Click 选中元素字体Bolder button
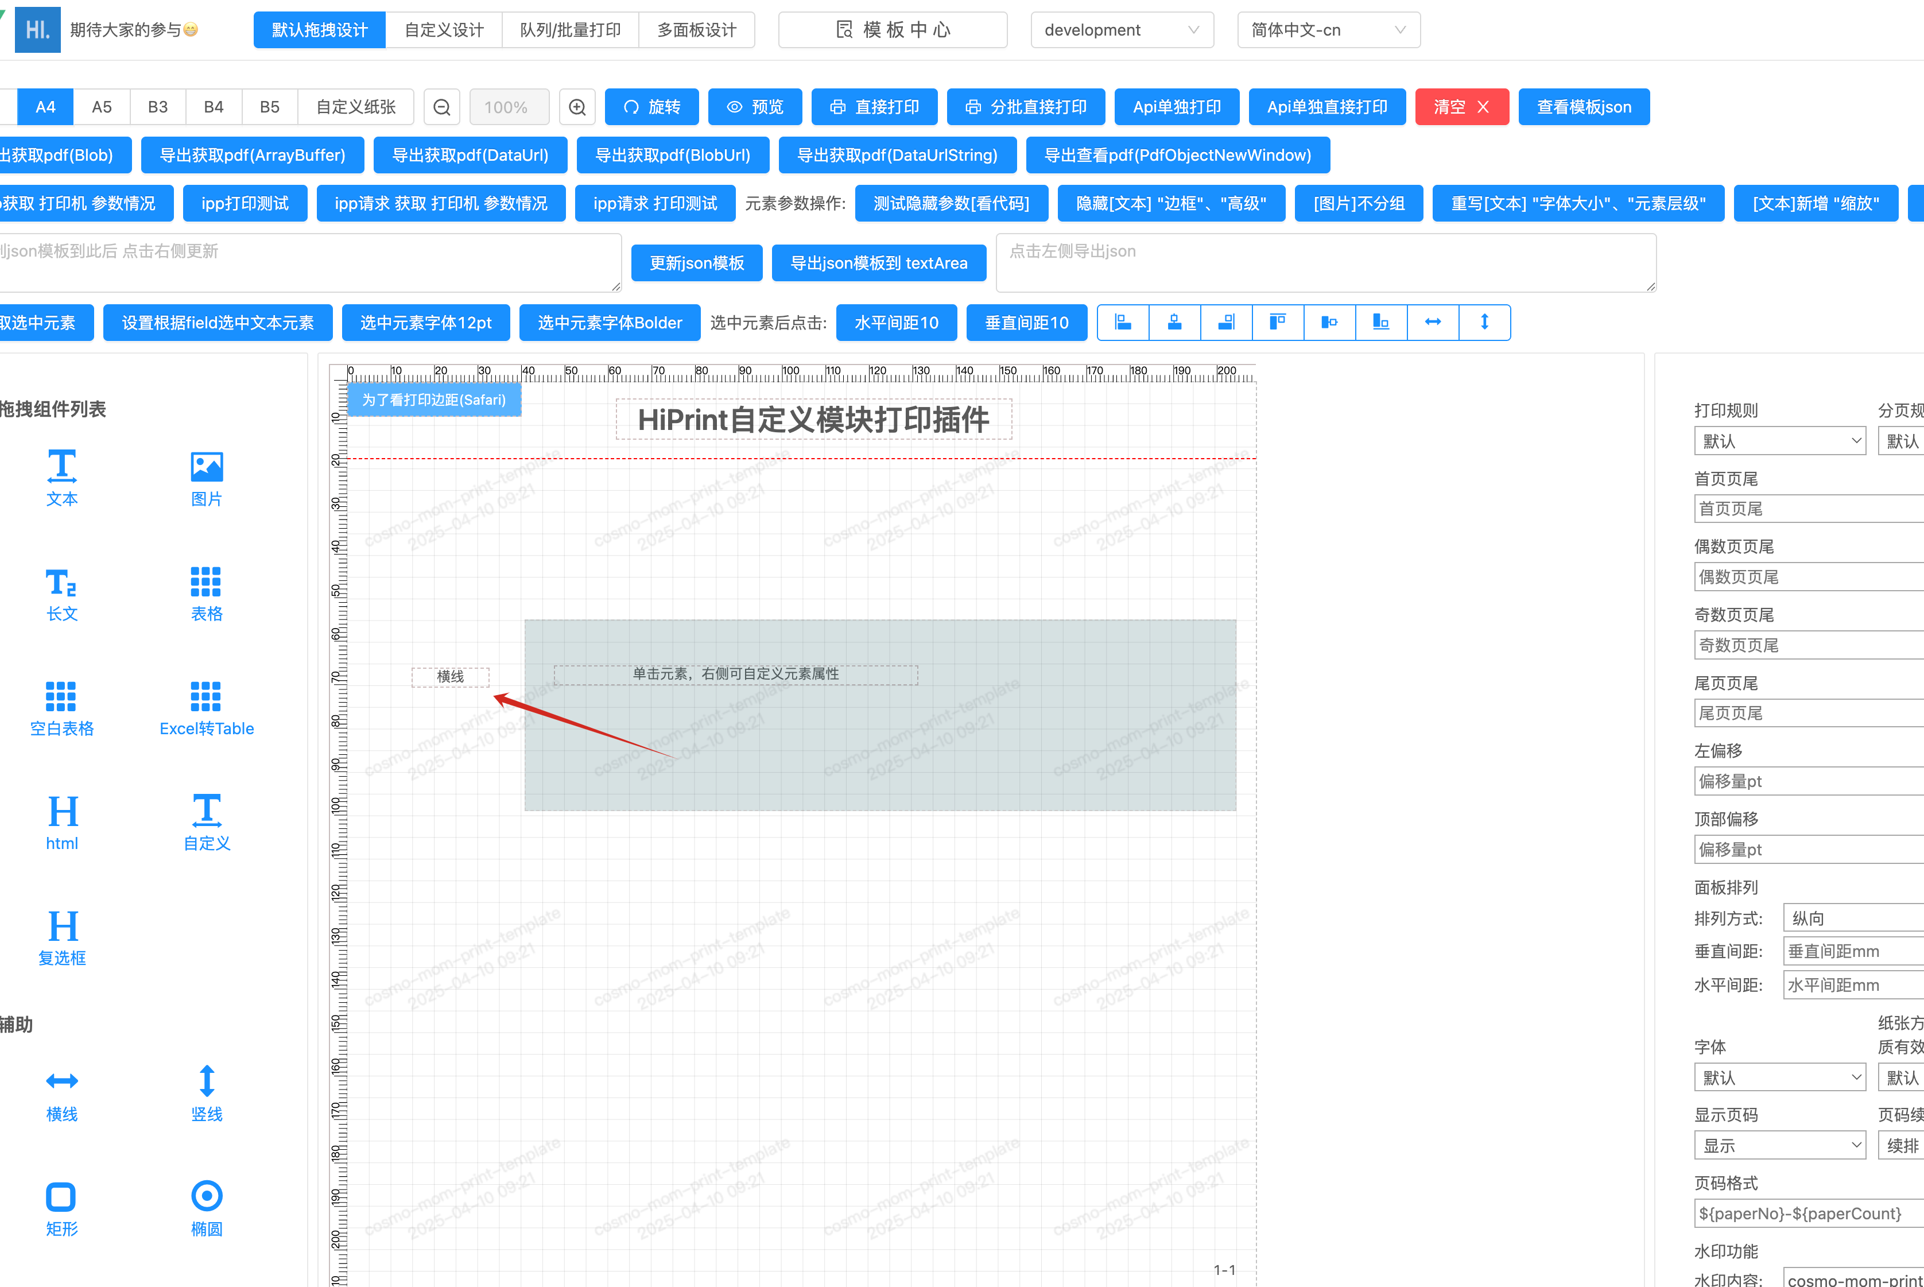The image size is (1924, 1287). 610,323
